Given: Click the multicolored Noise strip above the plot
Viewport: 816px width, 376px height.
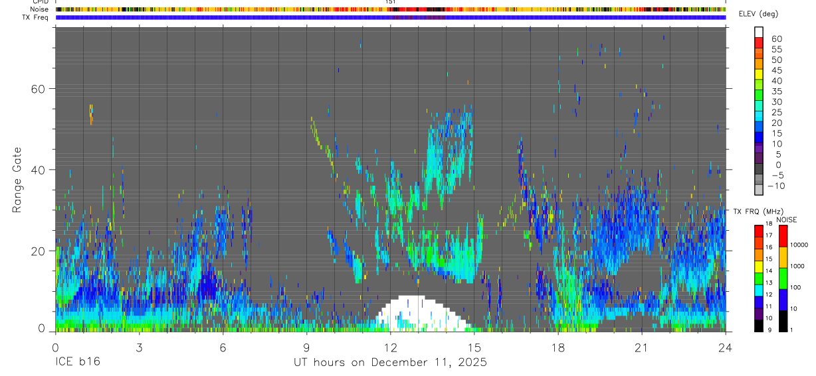Looking at the screenshot, I should point(391,9).
